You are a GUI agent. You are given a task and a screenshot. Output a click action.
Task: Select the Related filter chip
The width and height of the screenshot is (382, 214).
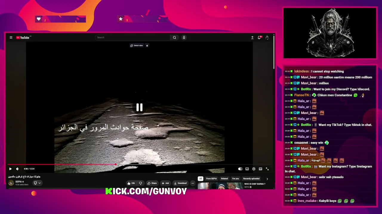tap(224, 179)
